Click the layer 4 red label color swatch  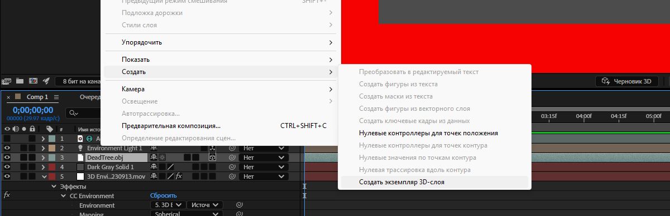click(52, 167)
